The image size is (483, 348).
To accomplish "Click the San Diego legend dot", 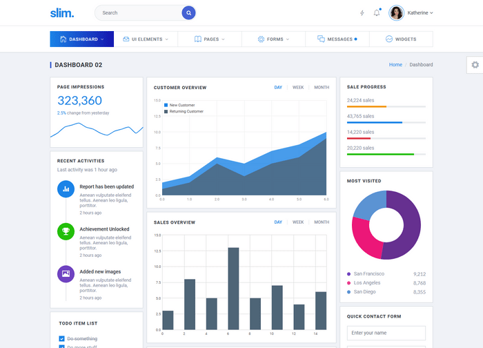I will click(348, 292).
